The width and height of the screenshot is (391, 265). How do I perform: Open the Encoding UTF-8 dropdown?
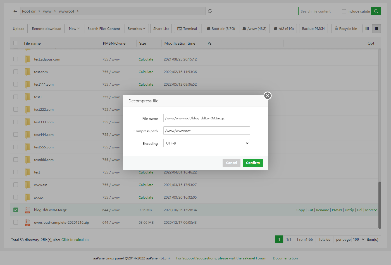coord(206,143)
